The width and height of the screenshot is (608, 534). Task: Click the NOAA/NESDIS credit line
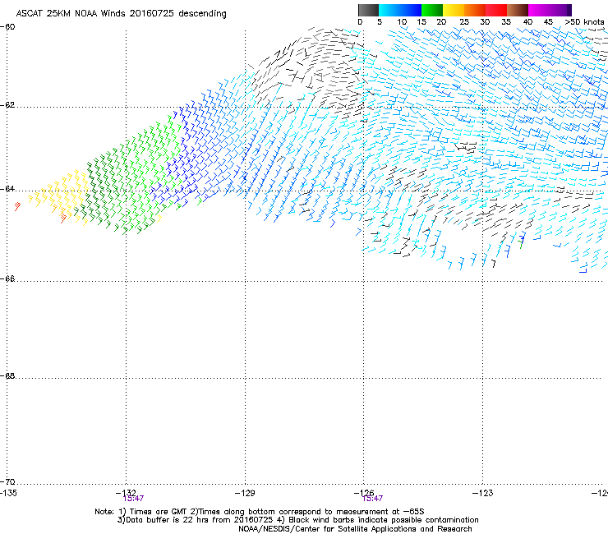(x=355, y=529)
